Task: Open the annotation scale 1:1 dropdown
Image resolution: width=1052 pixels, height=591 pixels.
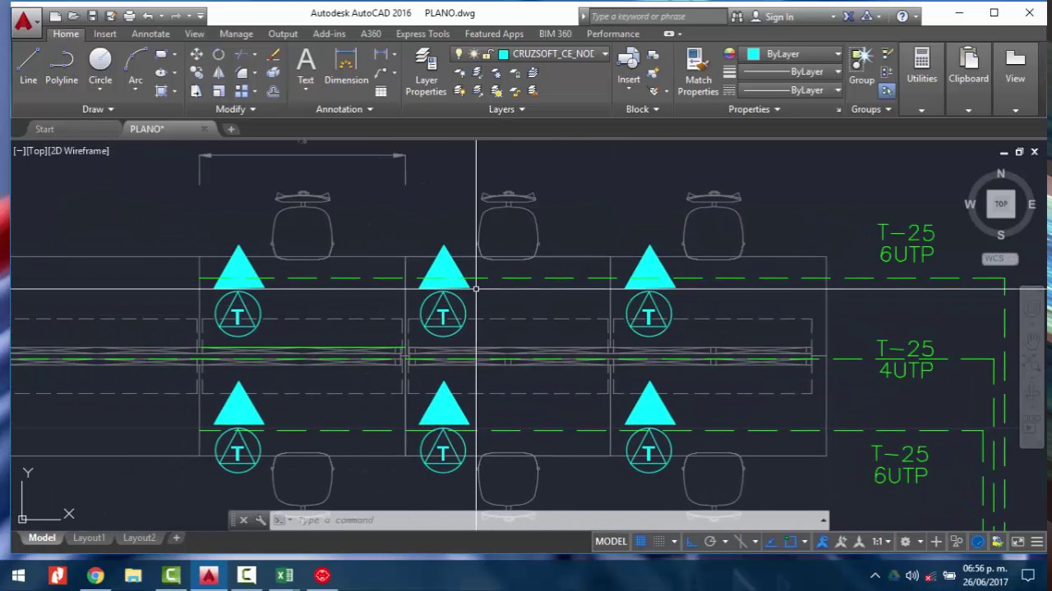Action: point(881,541)
